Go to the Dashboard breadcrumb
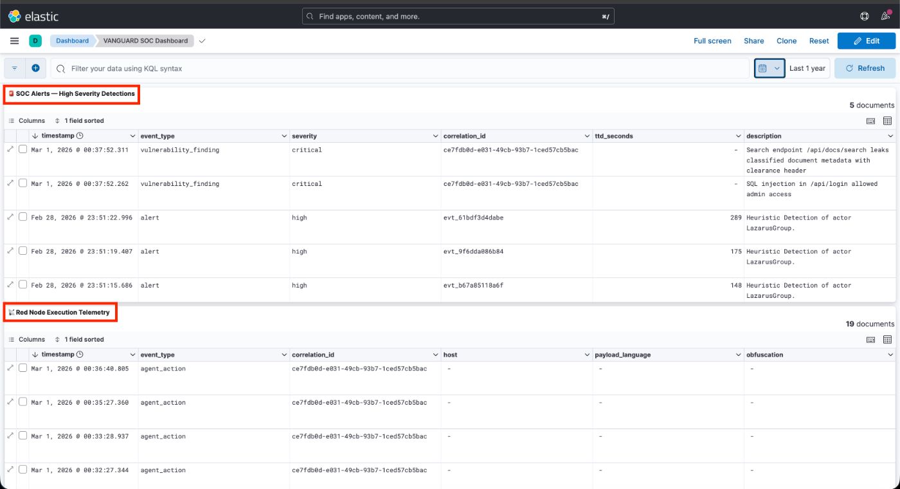This screenshot has width=900, height=489. (x=72, y=41)
